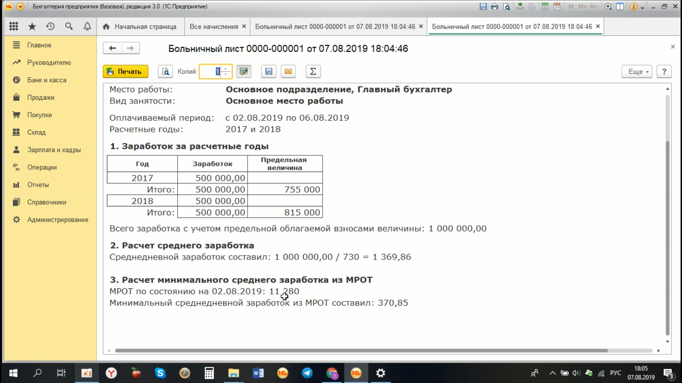Open the Еще dropdown menu
Screen dimensions: 682x383
pos(637,72)
